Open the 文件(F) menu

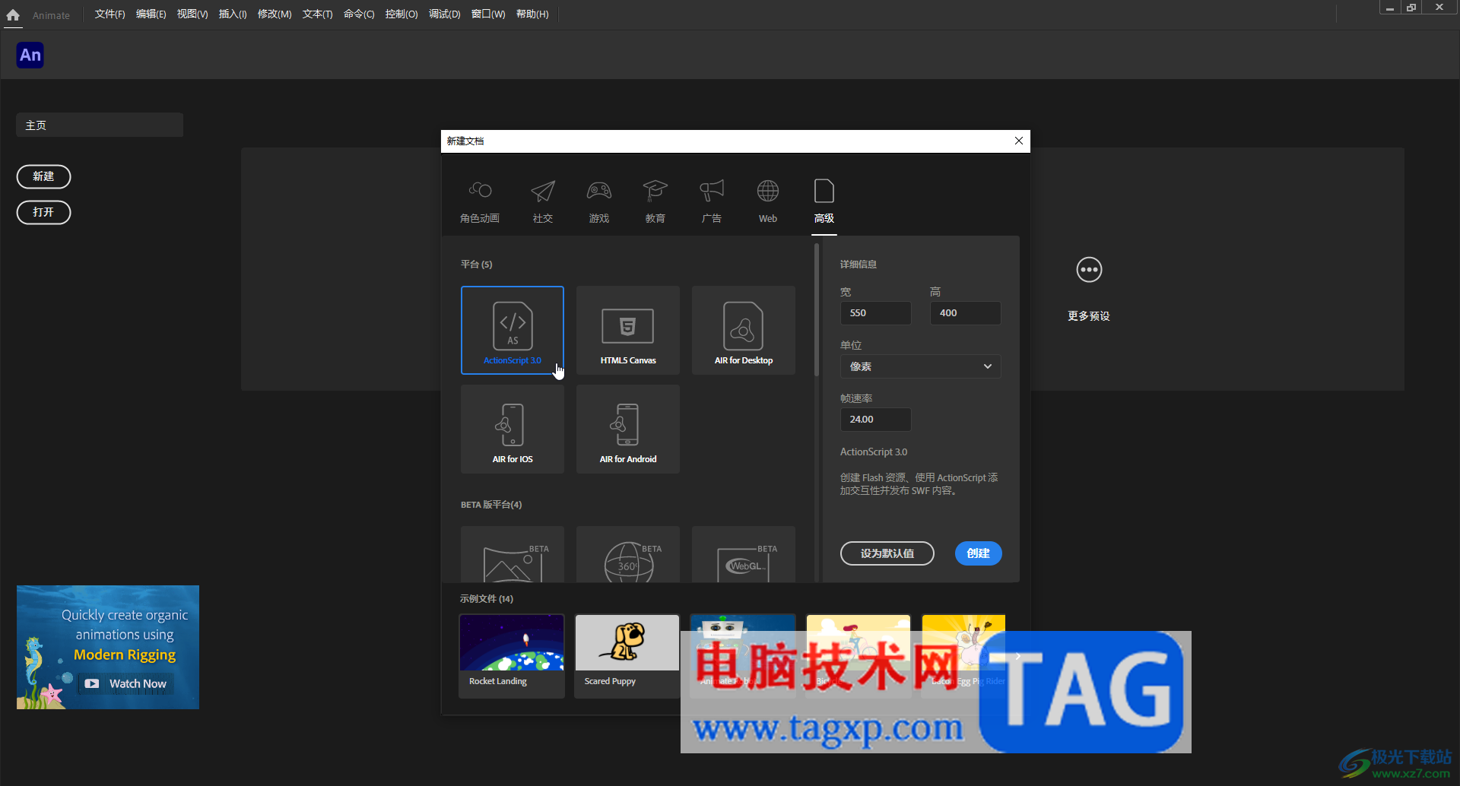pyautogui.click(x=109, y=14)
